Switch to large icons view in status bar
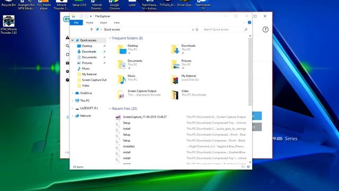The height and width of the screenshot is (191, 339). click(248, 167)
